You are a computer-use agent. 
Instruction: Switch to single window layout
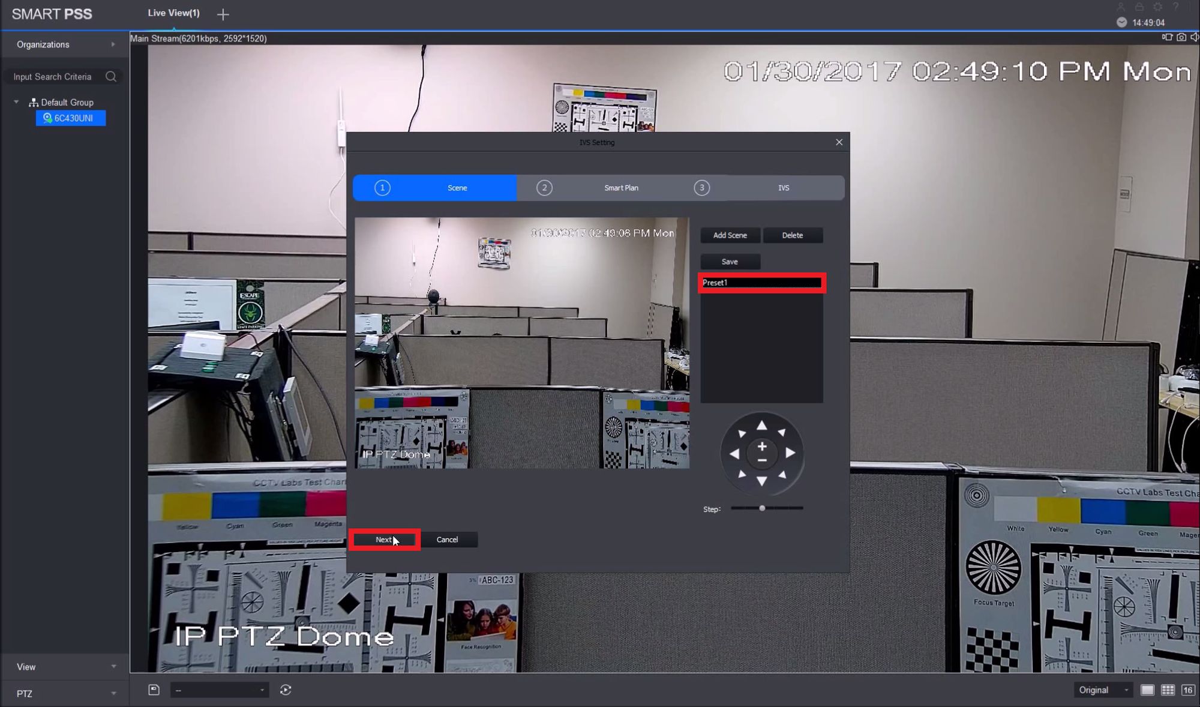[x=1147, y=690]
